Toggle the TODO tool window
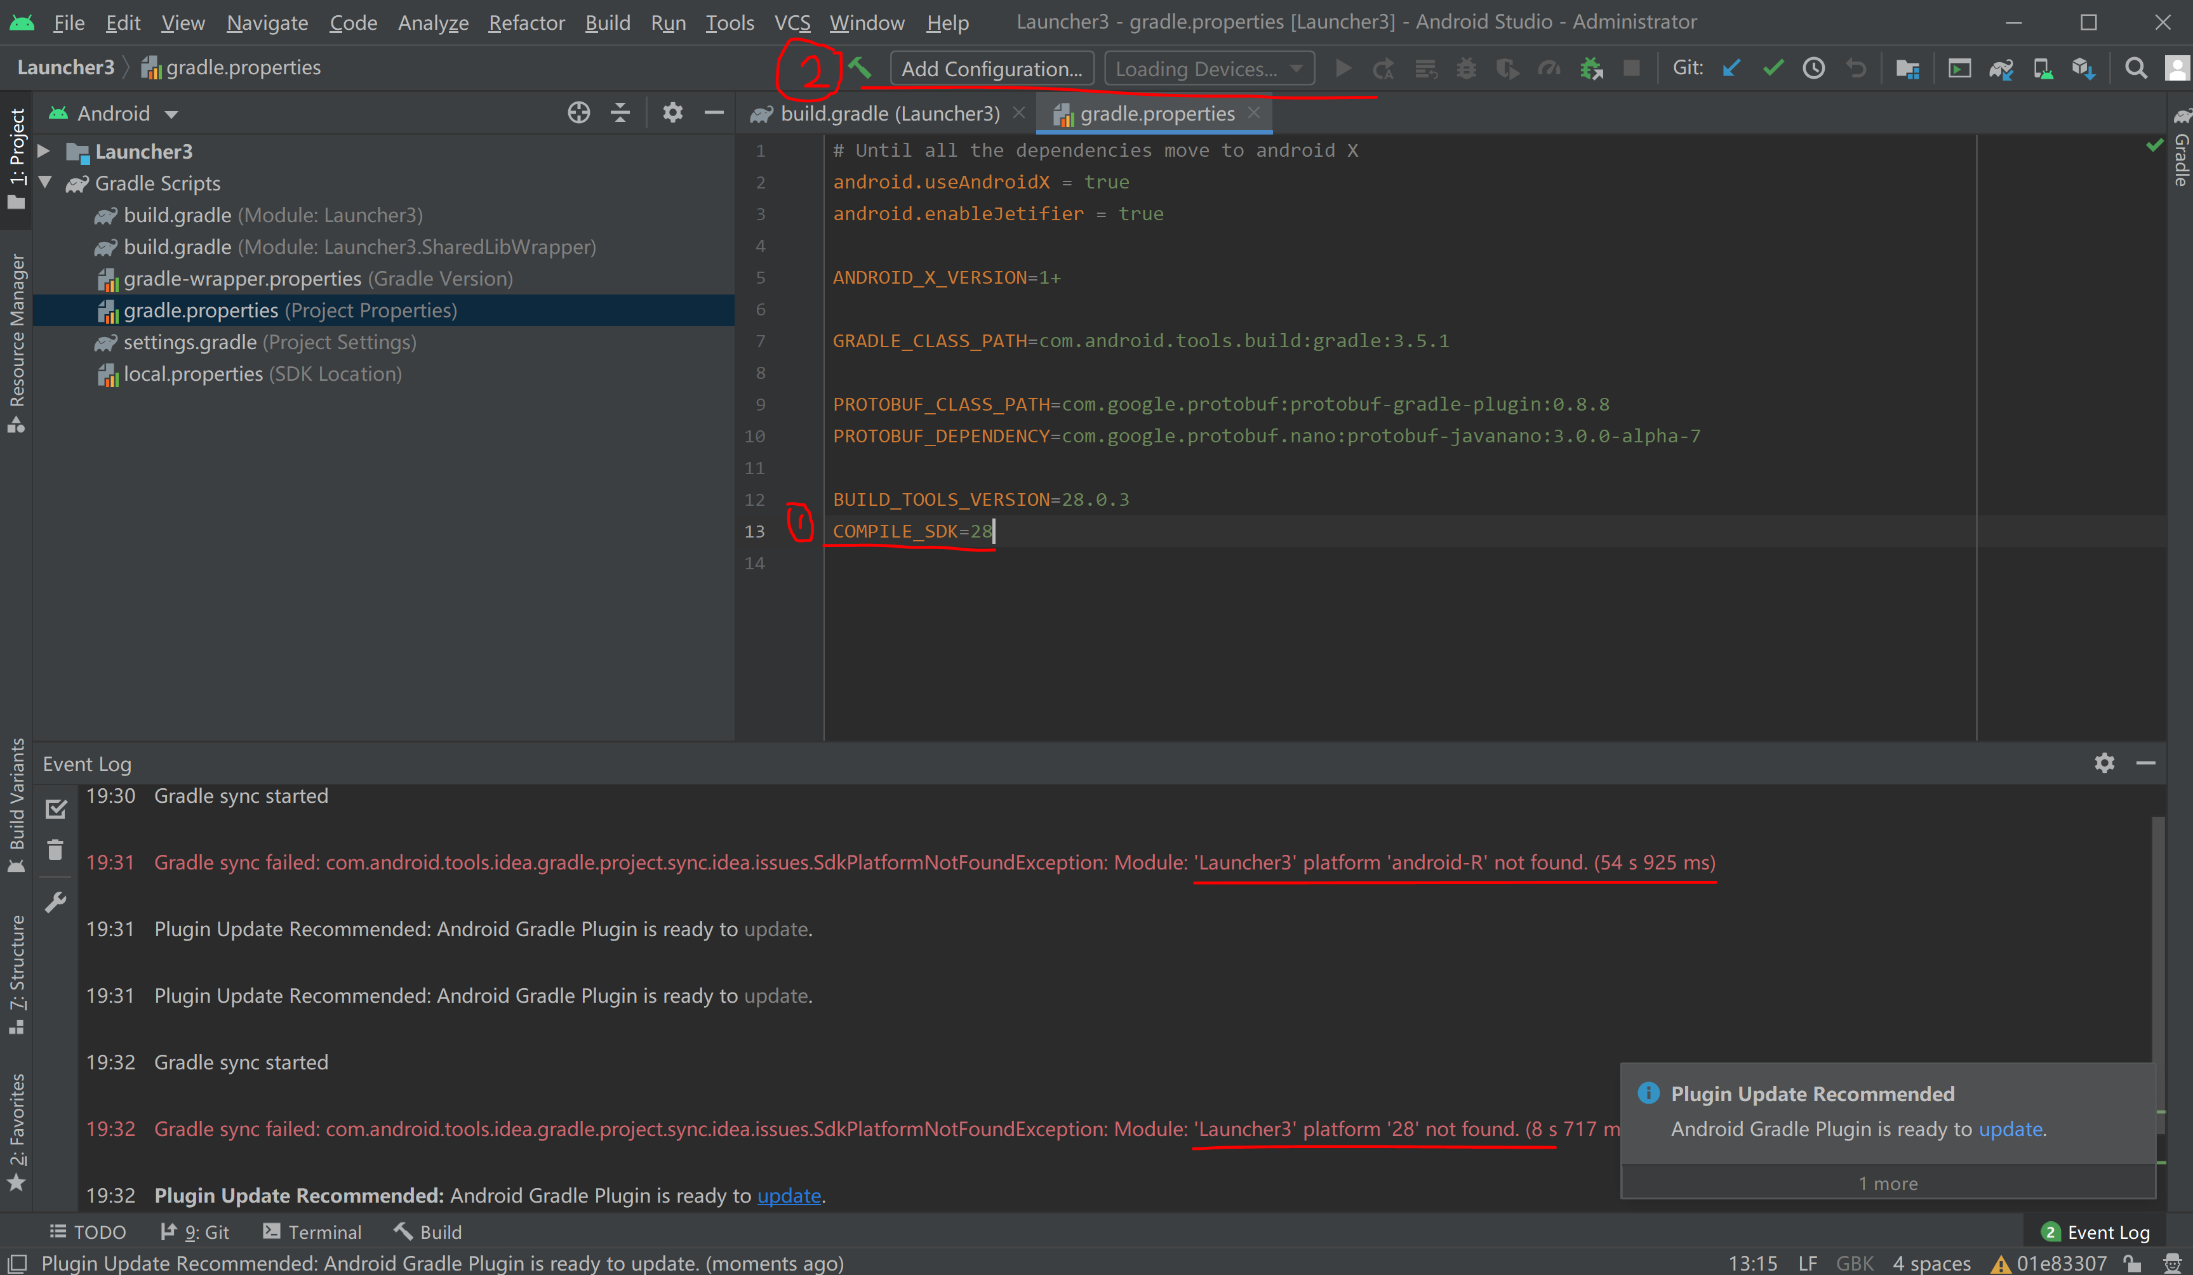Screen dimensions: 2193x1275 click(88, 1231)
